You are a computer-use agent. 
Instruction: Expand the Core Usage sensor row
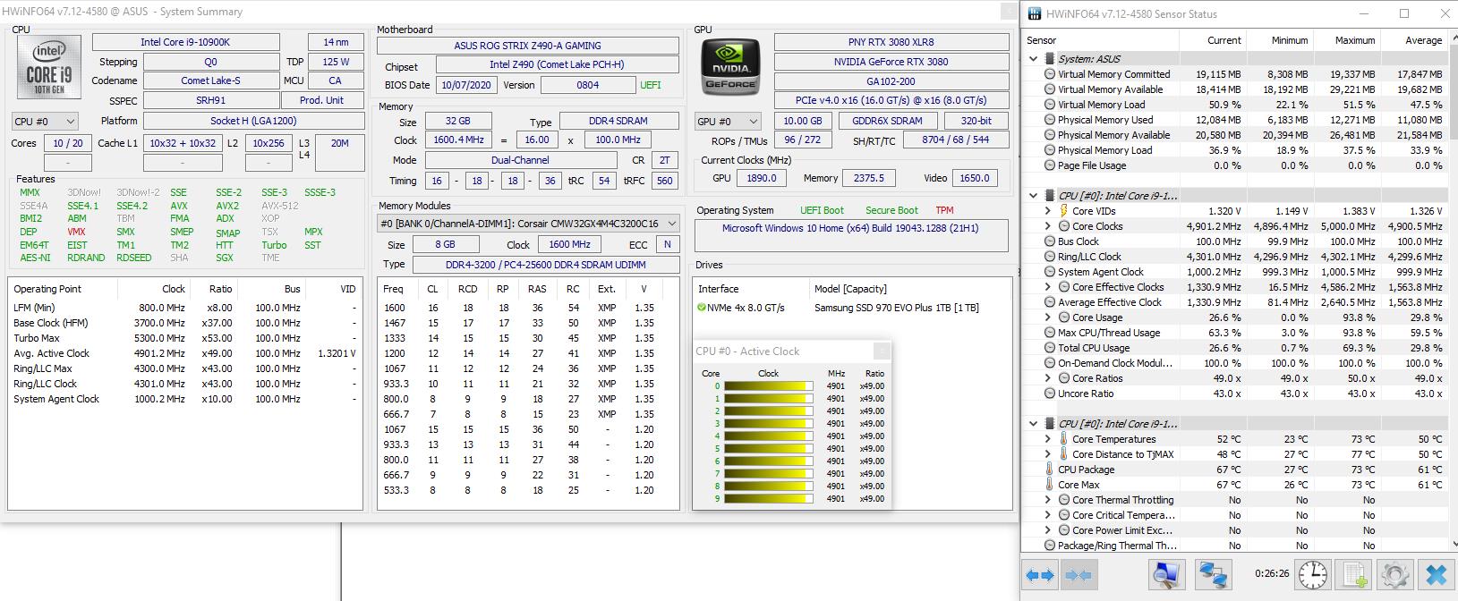point(1048,317)
